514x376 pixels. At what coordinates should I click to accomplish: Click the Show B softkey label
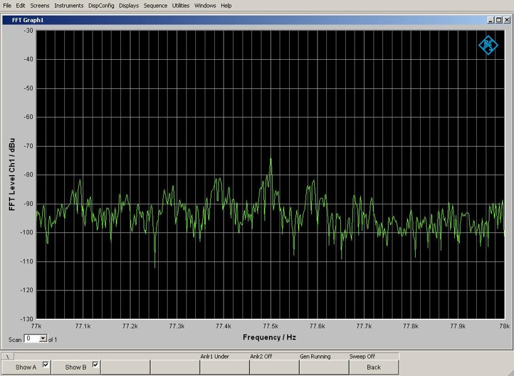coord(76,367)
